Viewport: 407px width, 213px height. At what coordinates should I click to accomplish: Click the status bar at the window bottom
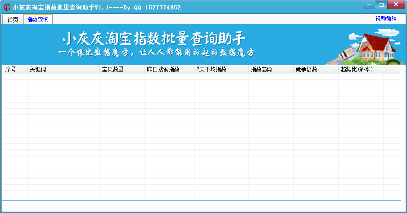click(x=203, y=207)
